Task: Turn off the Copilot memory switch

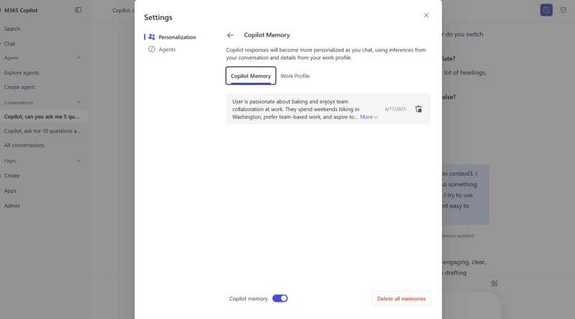Action: pyautogui.click(x=280, y=298)
